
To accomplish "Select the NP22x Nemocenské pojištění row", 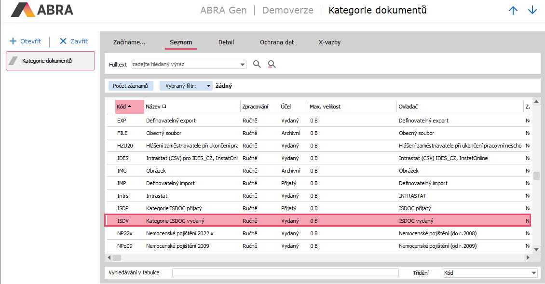I will [x=318, y=233].
